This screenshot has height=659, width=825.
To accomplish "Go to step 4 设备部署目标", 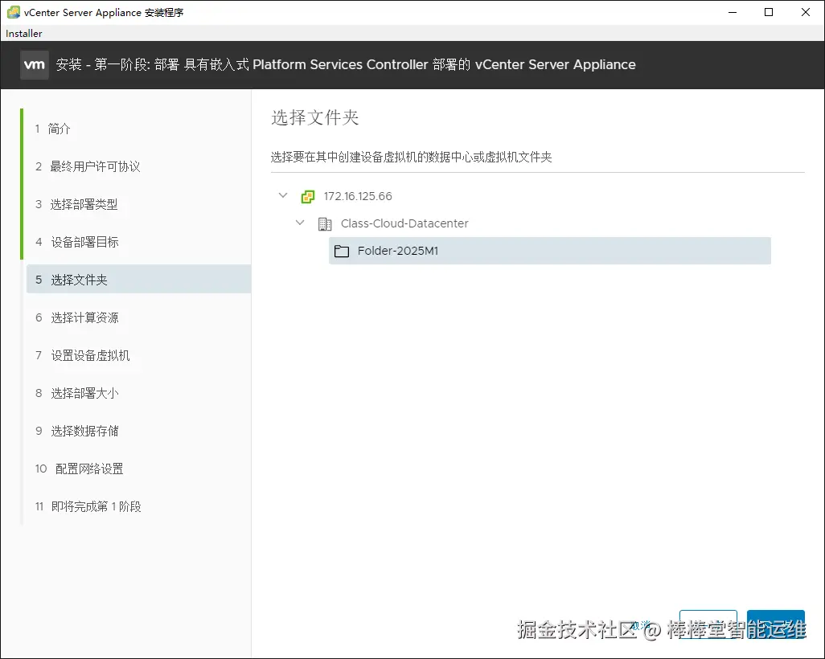I will click(77, 243).
